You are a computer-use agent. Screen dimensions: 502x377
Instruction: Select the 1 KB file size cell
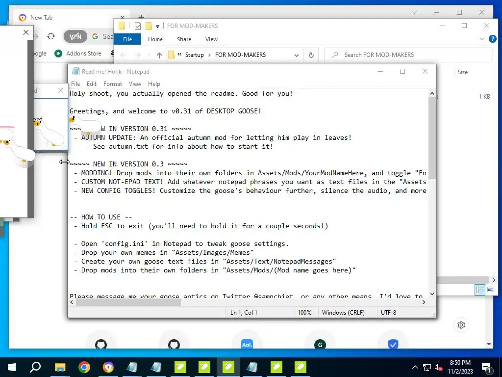click(484, 97)
